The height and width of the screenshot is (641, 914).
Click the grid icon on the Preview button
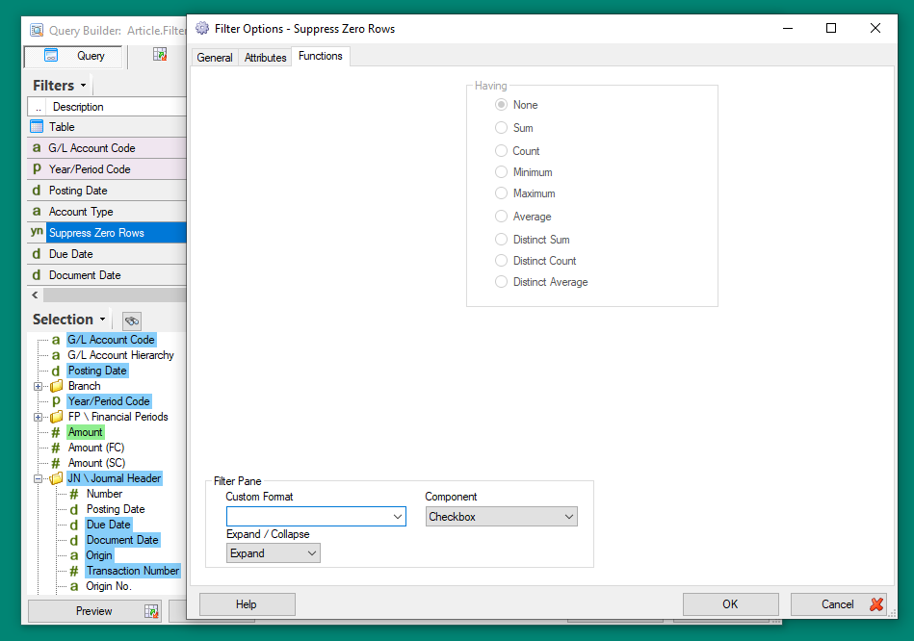tap(151, 611)
